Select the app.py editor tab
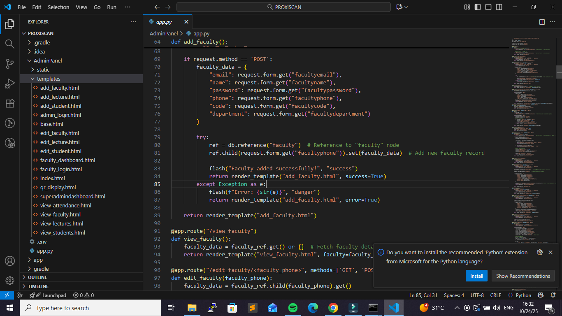This screenshot has height=316, width=562. tap(164, 22)
